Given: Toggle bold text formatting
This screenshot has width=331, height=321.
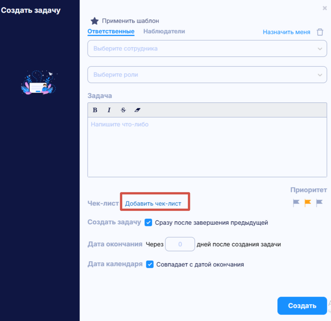Looking at the screenshot, I should point(95,110).
